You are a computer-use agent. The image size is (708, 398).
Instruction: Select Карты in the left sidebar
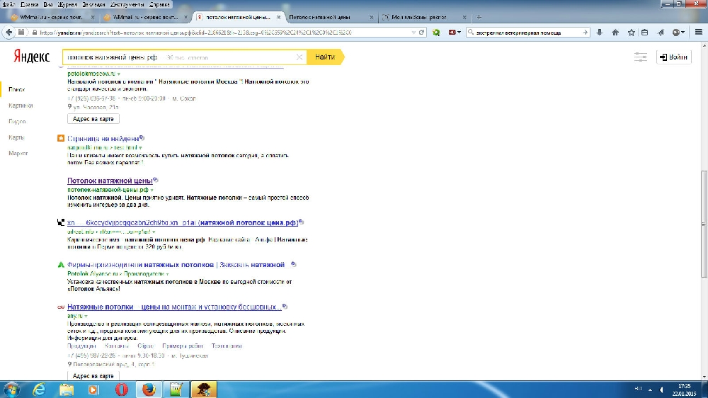pos(16,137)
